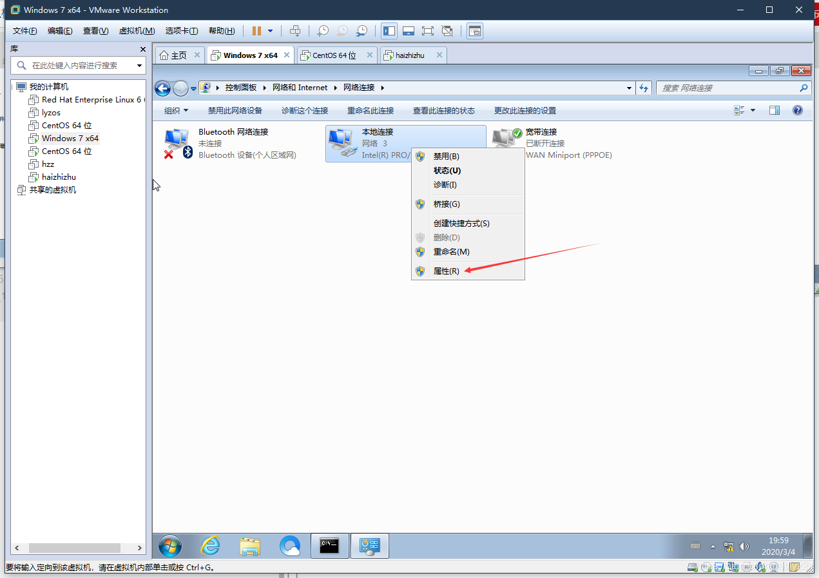Image resolution: width=819 pixels, height=578 pixels.
Task: Open the 查看(V) menu
Action: pos(95,31)
